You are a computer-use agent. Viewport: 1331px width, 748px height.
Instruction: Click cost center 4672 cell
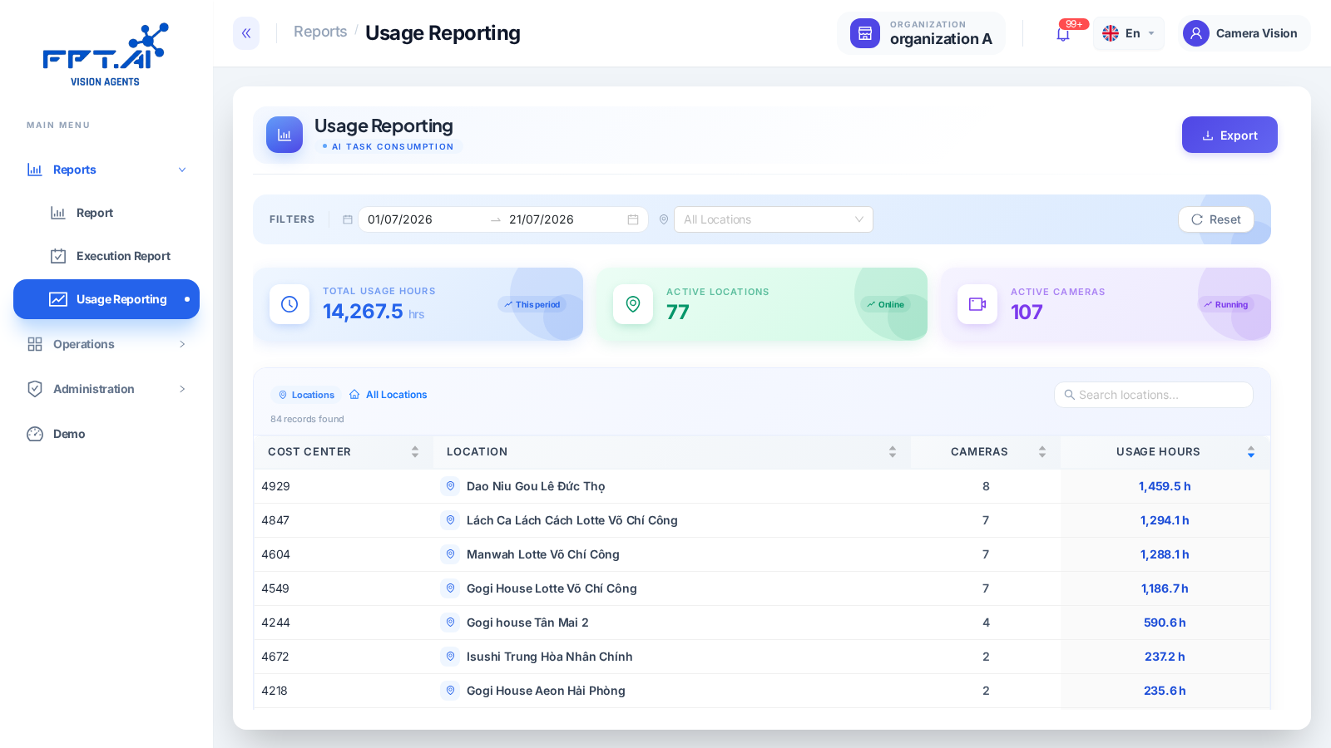pos(343,657)
